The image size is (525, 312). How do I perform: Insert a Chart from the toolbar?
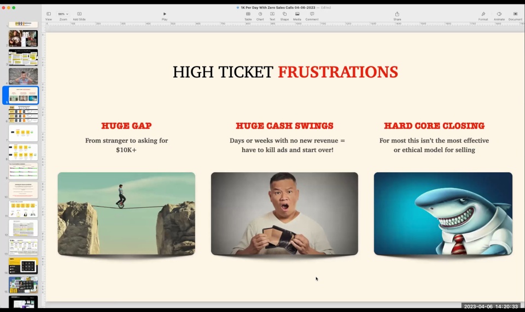[x=260, y=16]
